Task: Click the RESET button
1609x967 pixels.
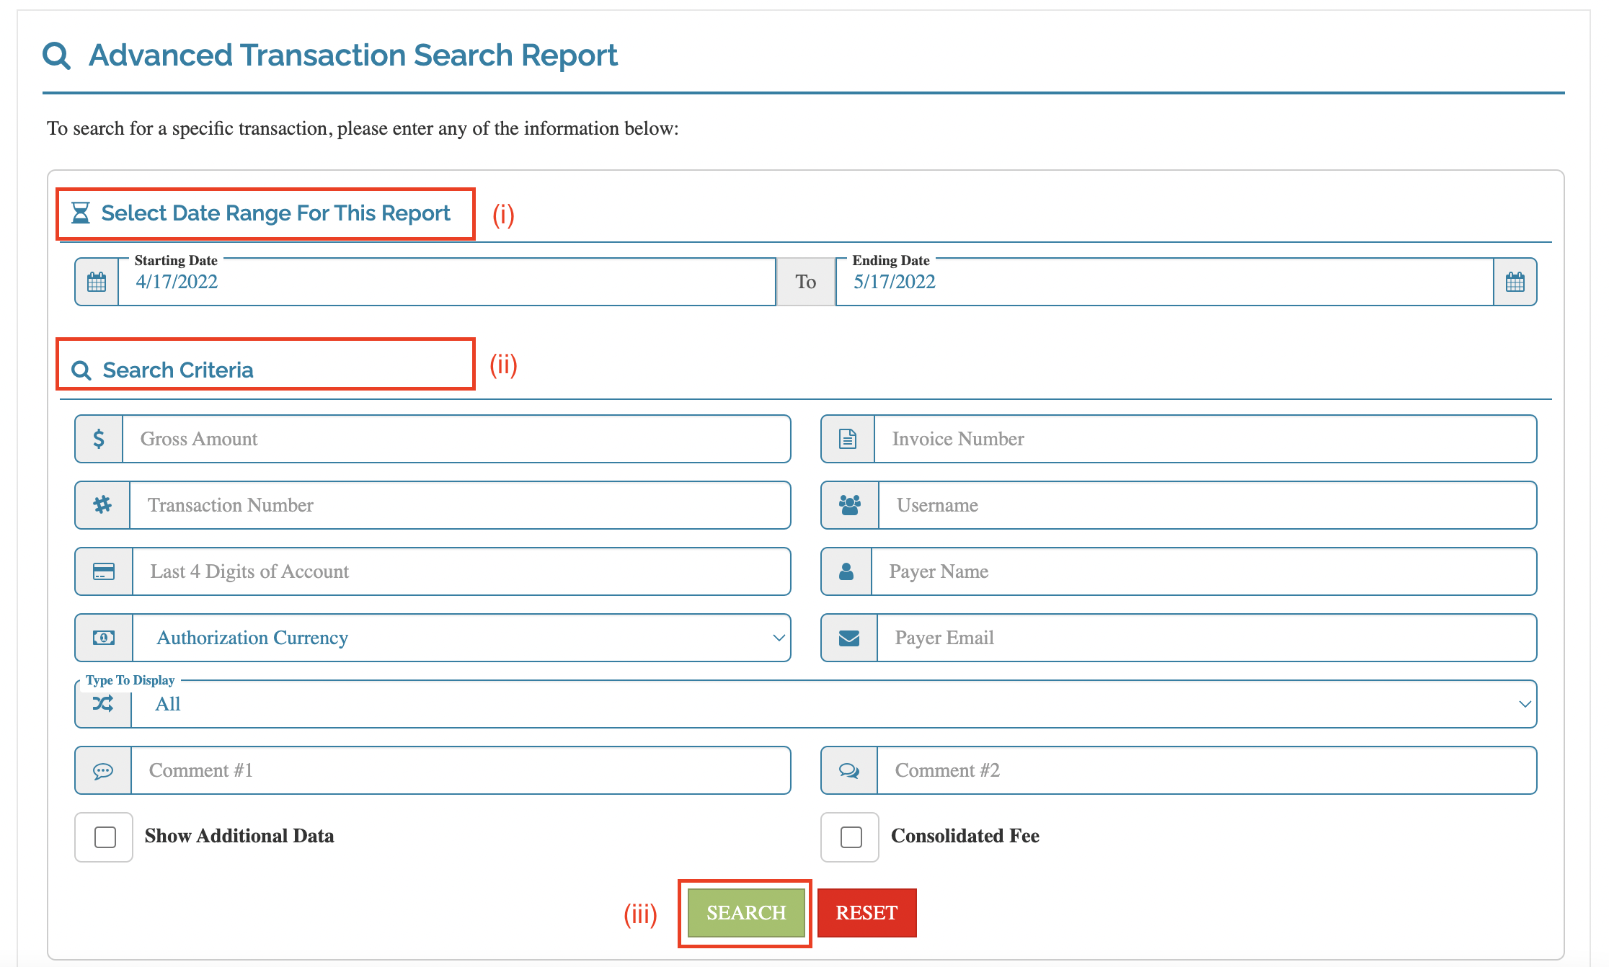Action: [869, 913]
